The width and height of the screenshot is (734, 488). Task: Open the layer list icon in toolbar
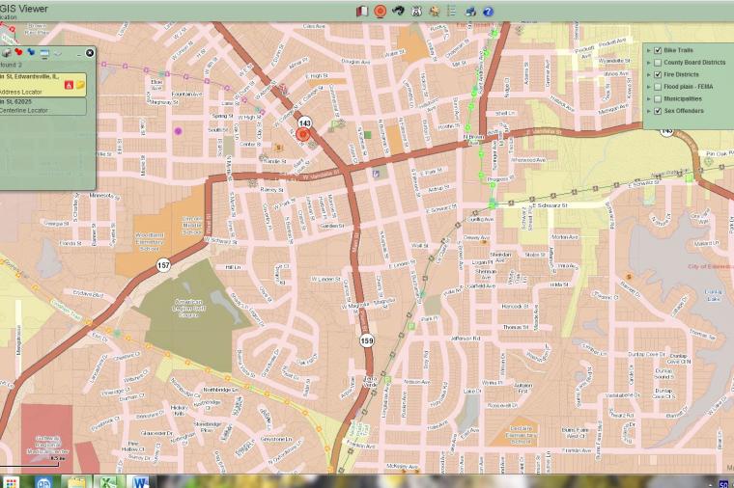[x=451, y=12]
